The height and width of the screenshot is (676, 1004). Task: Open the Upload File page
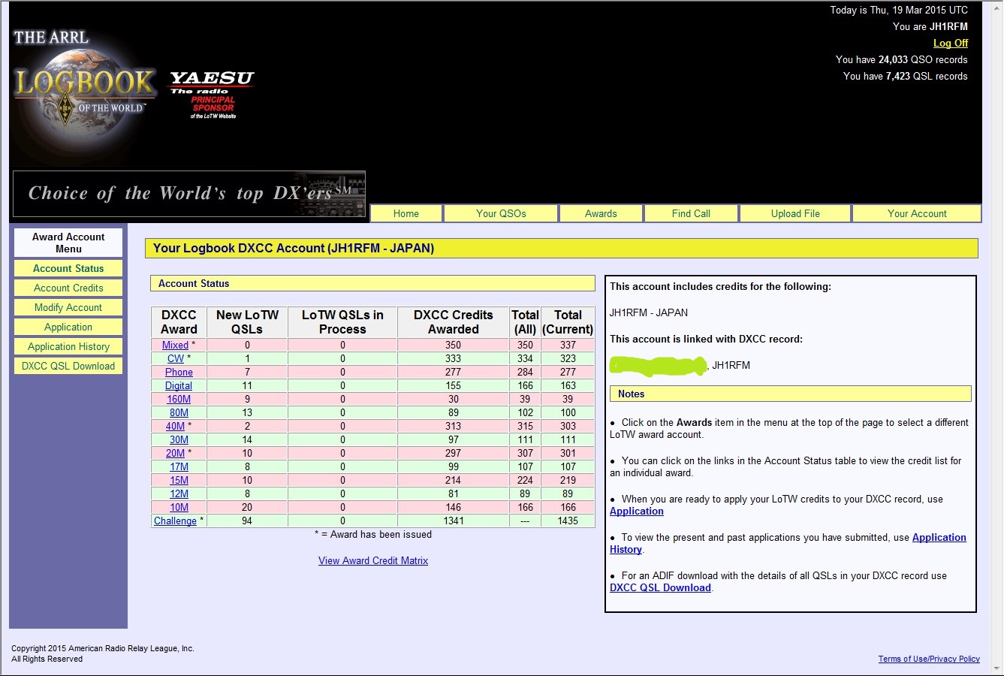point(795,213)
